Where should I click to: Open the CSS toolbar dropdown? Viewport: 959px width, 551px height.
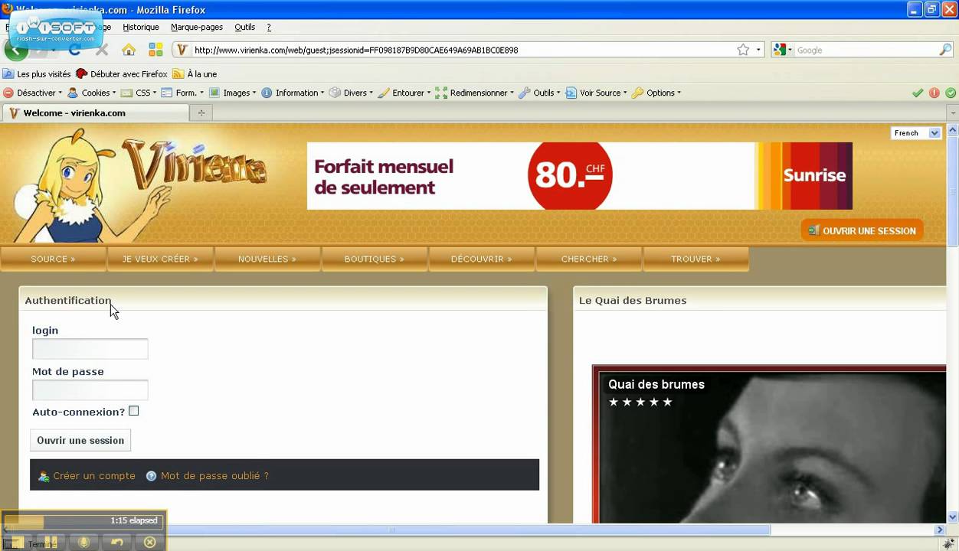[139, 93]
